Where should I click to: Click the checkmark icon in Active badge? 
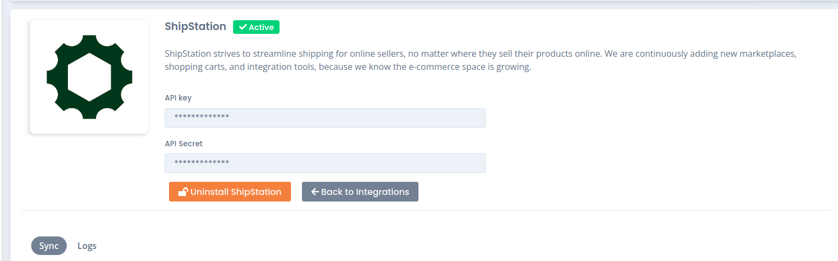pos(242,27)
